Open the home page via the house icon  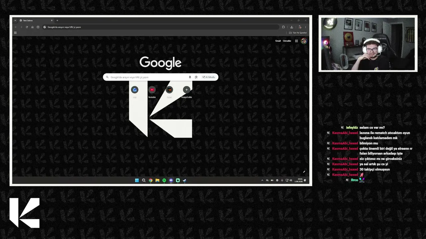coord(32,27)
